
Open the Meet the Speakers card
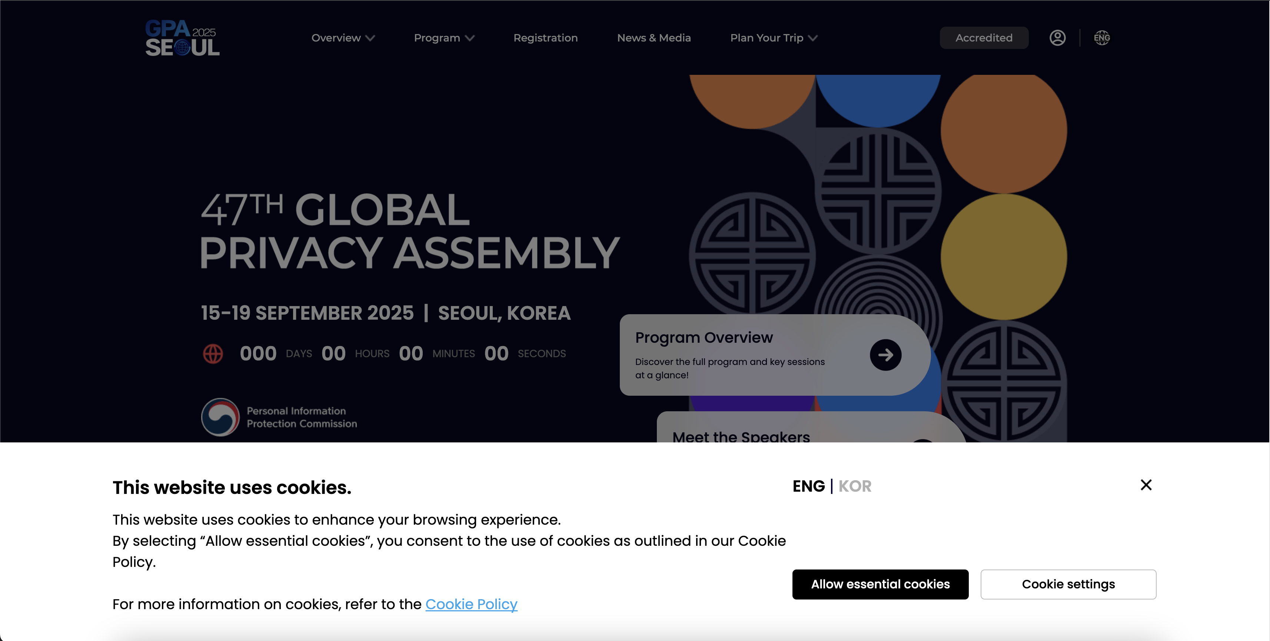[811, 427]
